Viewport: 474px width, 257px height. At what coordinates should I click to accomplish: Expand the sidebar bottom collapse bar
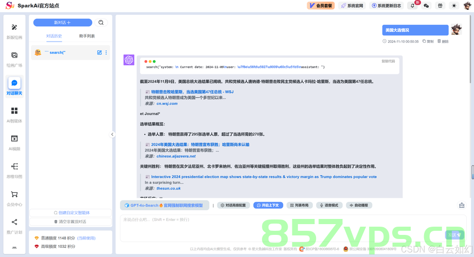click(14, 248)
